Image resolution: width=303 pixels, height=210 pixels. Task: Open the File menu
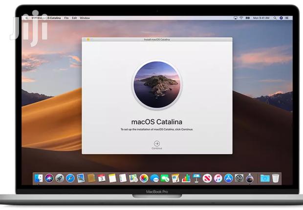(x=66, y=18)
